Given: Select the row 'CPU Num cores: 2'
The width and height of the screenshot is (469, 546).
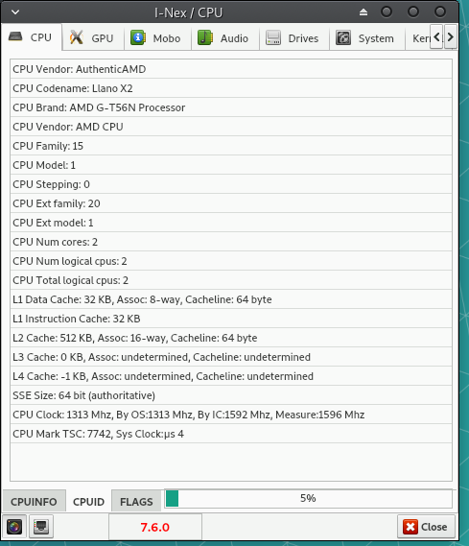Looking at the screenshot, I should [231, 242].
